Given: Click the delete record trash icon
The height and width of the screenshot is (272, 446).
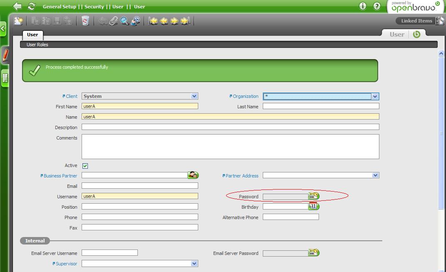Looking at the screenshot, I should click(85, 21).
